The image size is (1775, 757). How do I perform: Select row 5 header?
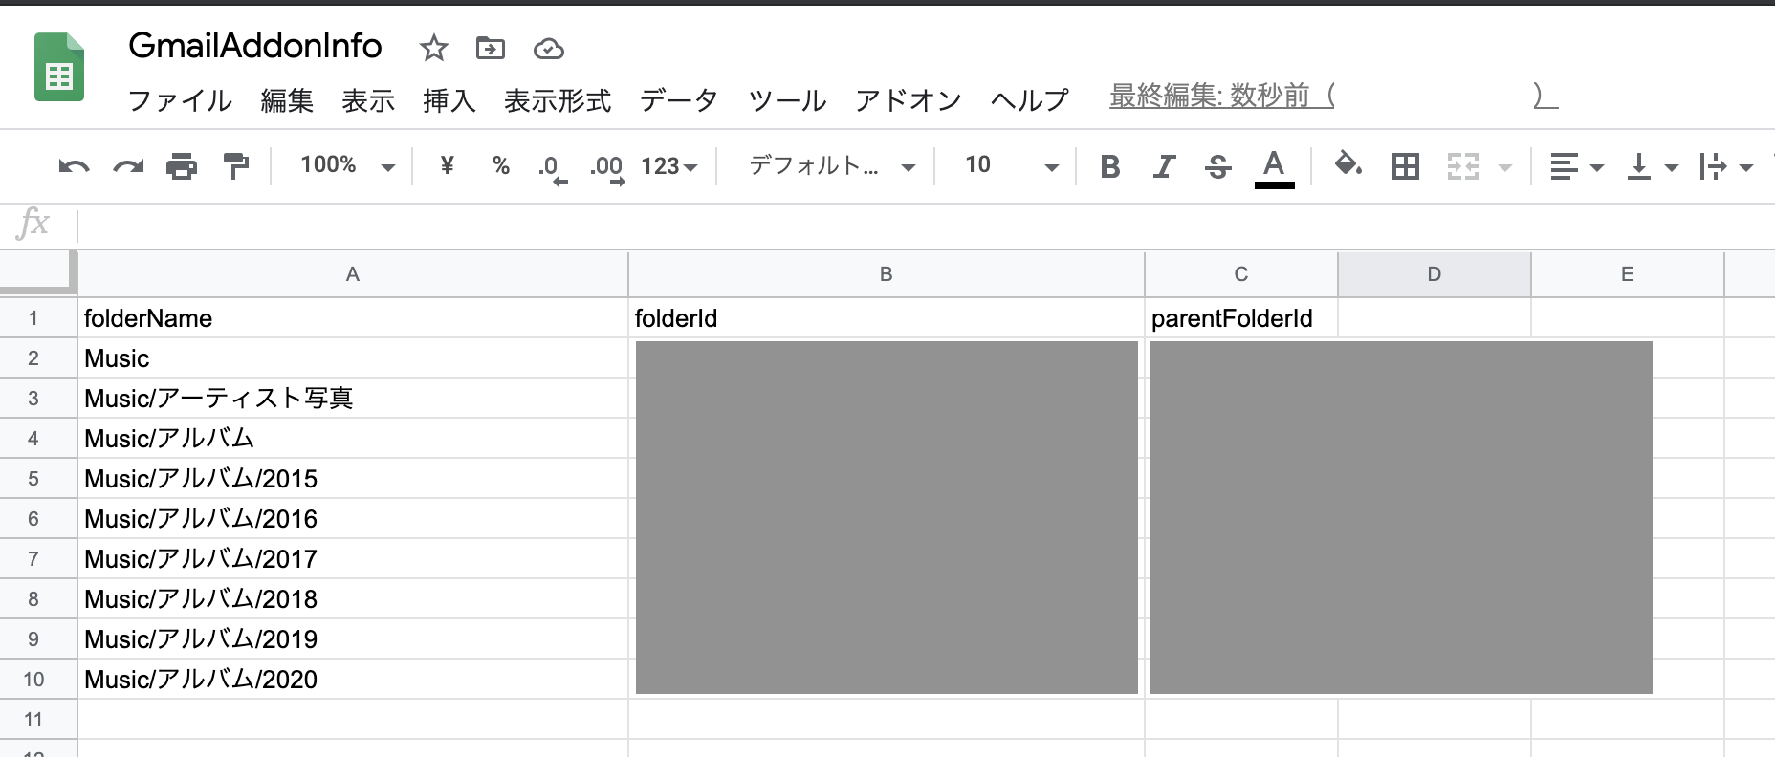pos(38,479)
